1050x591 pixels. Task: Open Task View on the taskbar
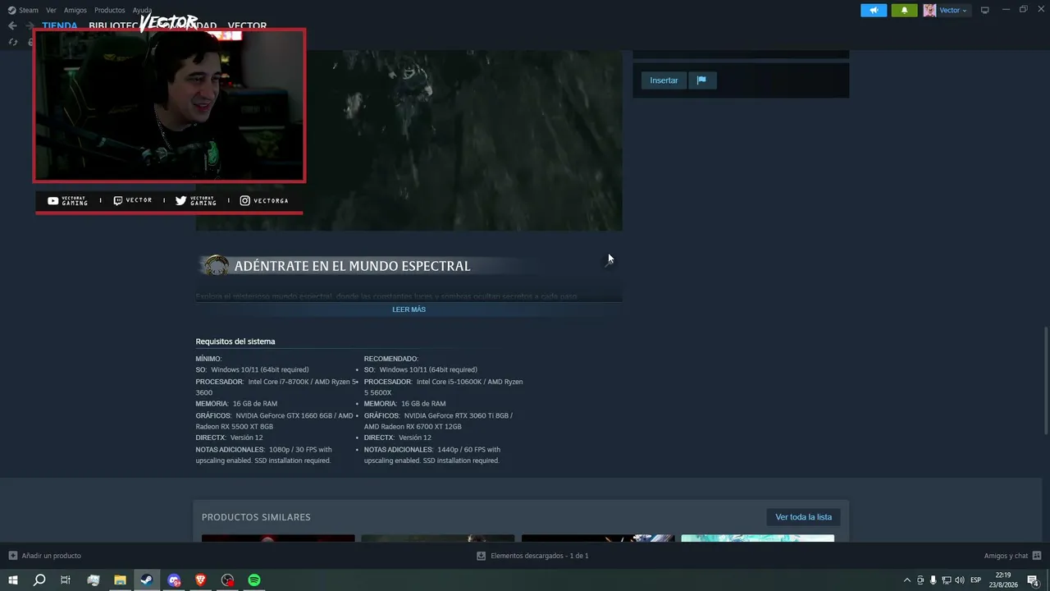(66, 580)
